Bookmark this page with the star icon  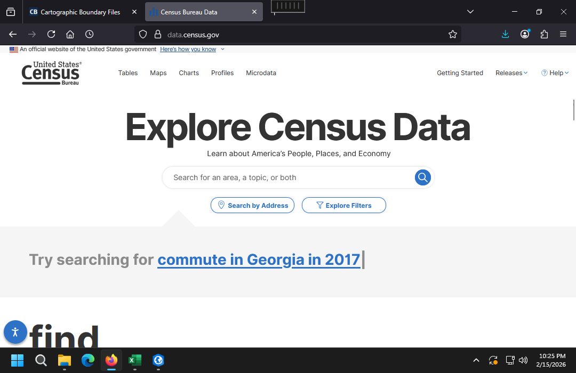[453, 35]
